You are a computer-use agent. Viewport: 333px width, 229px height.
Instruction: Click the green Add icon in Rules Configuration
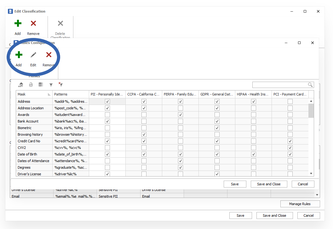point(19,55)
